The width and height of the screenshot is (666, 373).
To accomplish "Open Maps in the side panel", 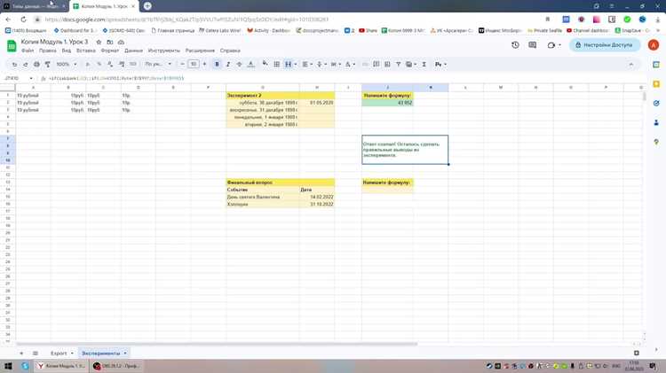I will 656,142.
